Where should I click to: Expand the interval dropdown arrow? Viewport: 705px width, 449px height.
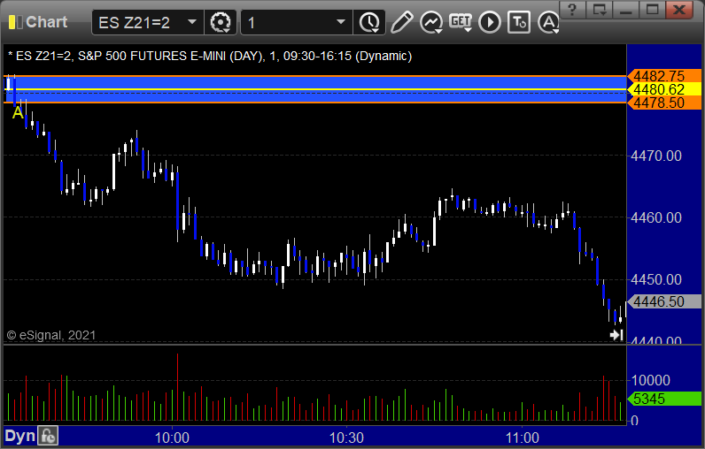341,22
